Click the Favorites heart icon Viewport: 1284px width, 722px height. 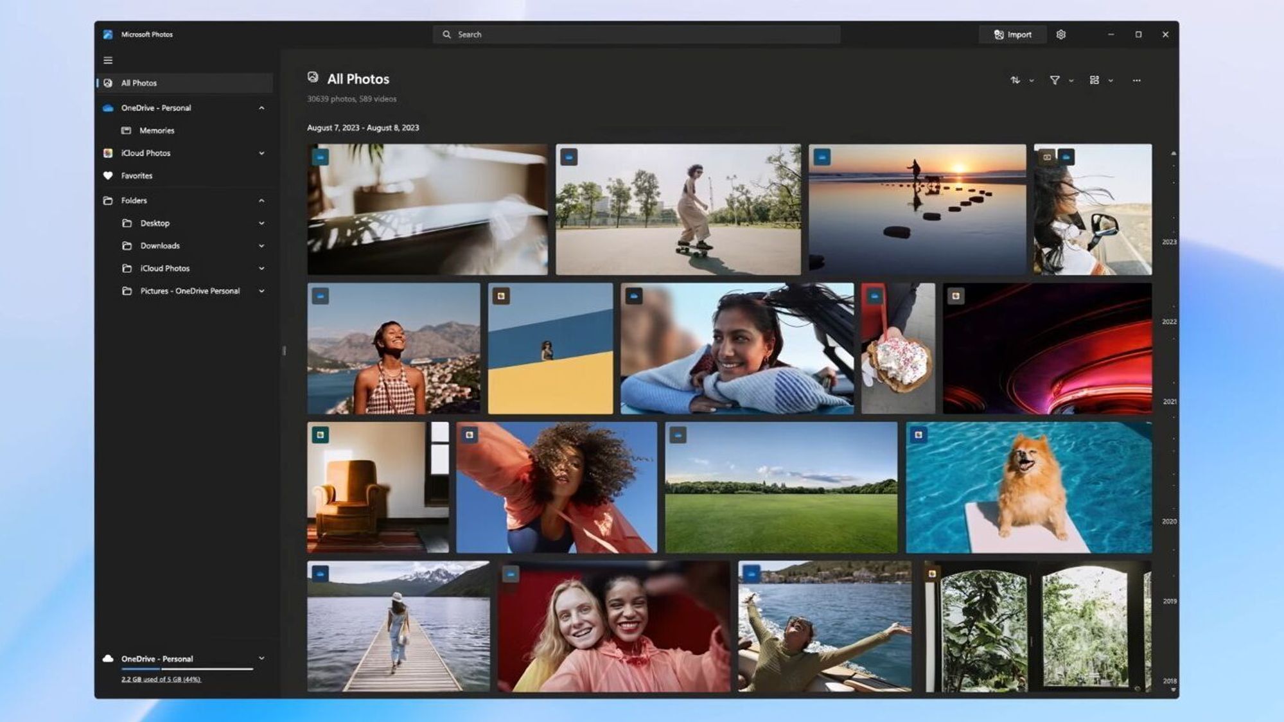tap(108, 175)
